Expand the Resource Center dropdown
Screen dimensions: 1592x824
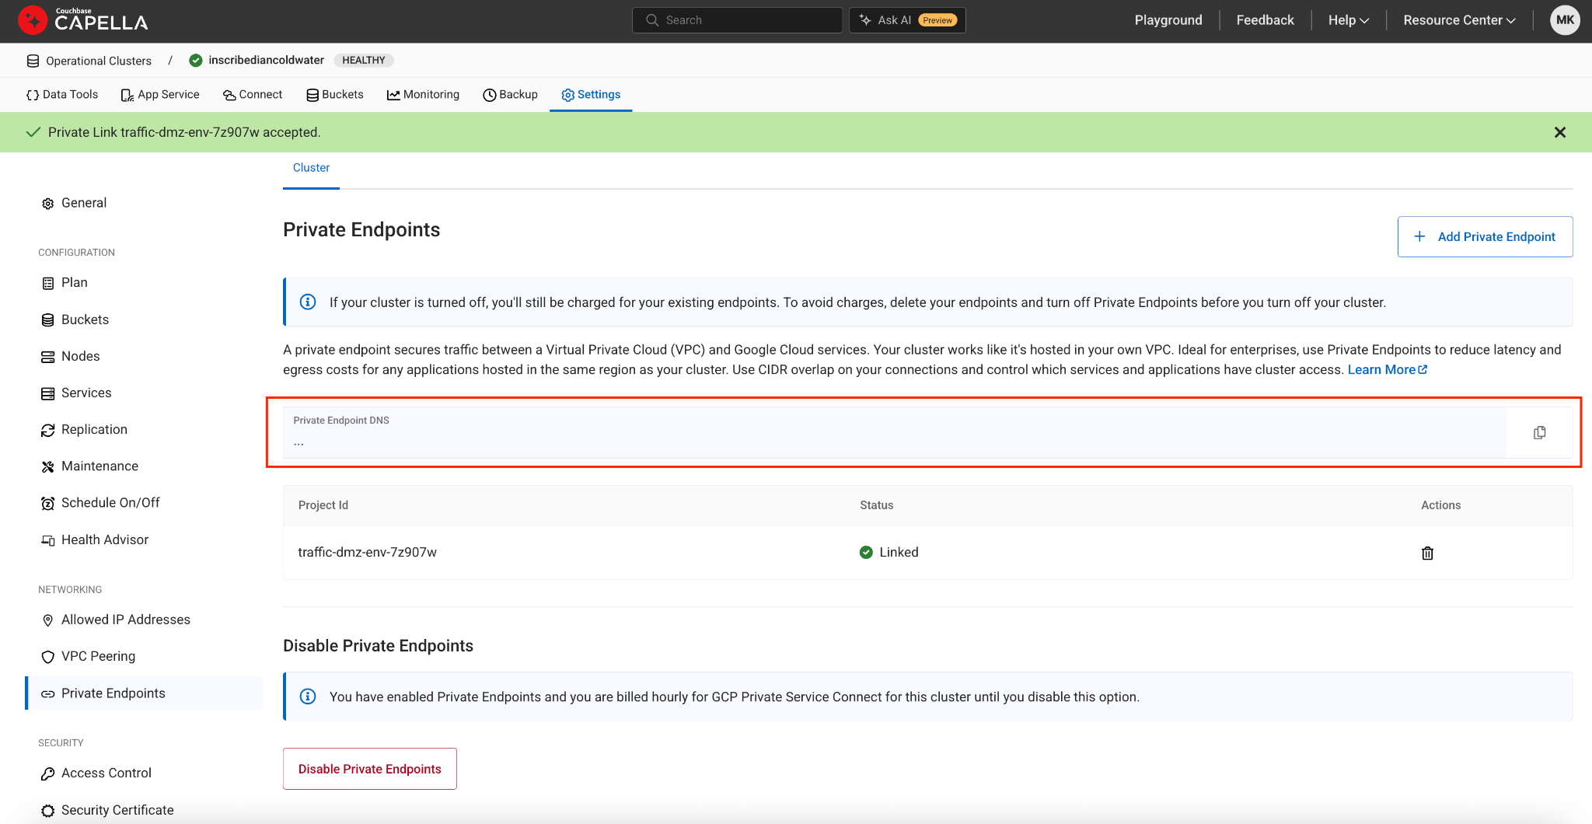pyautogui.click(x=1459, y=20)
